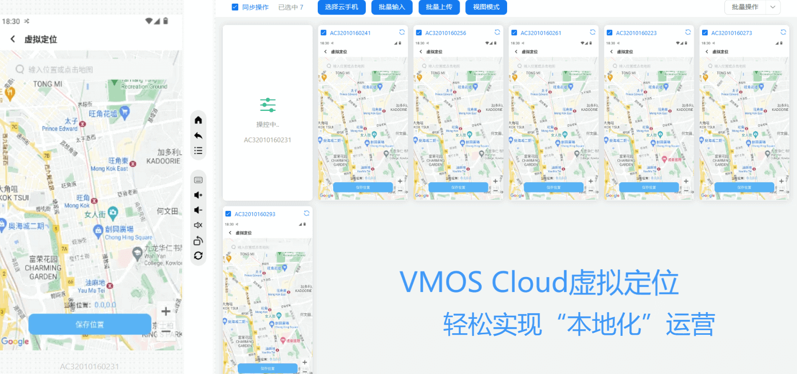The height and width of the screenshot is (374, 797).
Task: Uncheck cloud phone AC32010160273
Action: [x=705, y=32]
